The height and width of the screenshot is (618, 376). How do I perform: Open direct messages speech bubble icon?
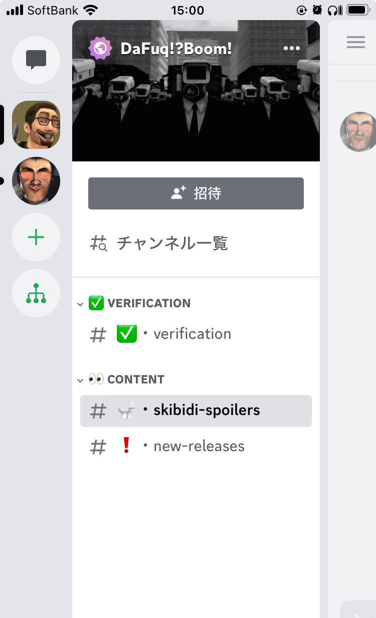click(x=36, y=60)
